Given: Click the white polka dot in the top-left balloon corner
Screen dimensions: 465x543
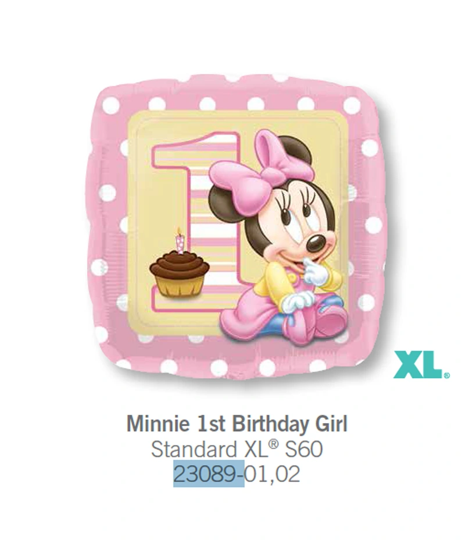Looking at the screenshot, I should [x=112, y=103].
